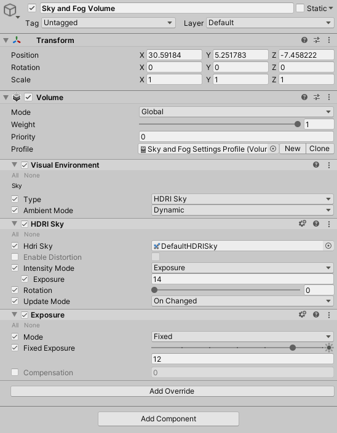
Task: Open the Volume Mode dropdown
Action: click(x=236, y=112)
